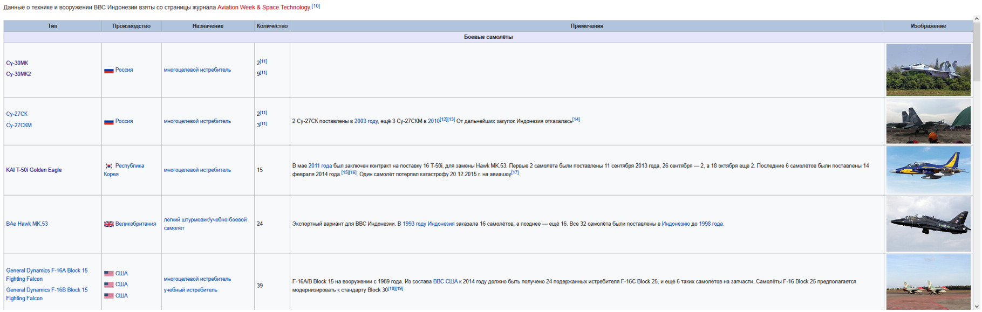Click the Russian flag in the Су-27СК row
The width and height of the screenshot is (982, 312).
tap(108, 122)
